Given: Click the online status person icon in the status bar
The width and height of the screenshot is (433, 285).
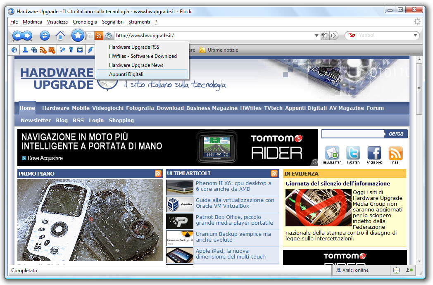Looking at the screenshot, I should pyautogui.click(x=409, y=270).
